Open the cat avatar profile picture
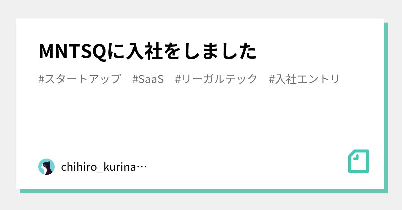The image size is (402, 210). (x=46, y=167)
